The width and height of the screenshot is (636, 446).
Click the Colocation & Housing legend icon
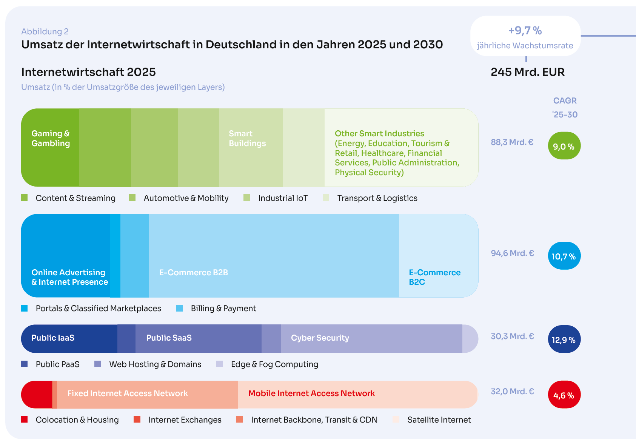[25, 420]
